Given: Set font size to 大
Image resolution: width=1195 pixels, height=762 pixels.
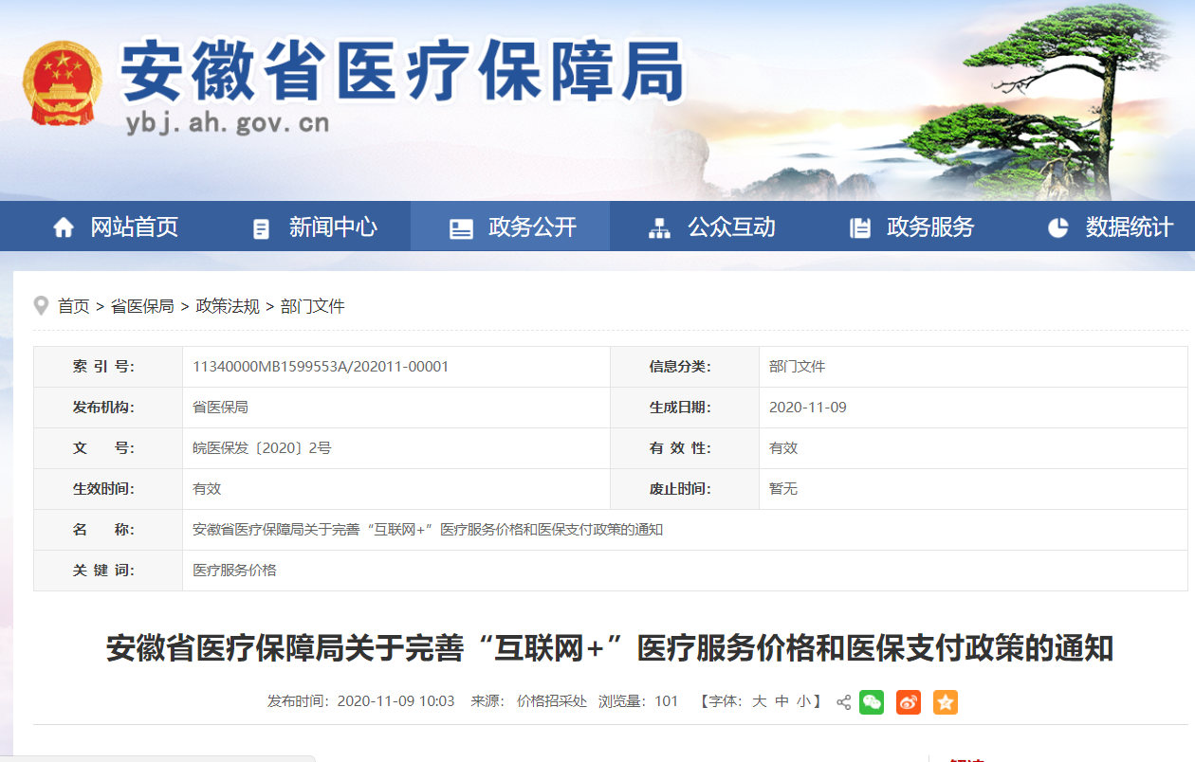Looking at the screenshot, I should 759,701.
